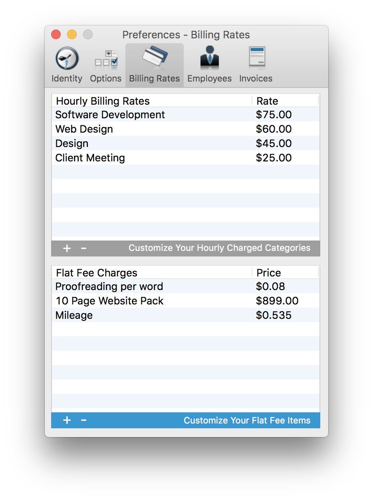Click the plus icon under Flat Fee Charges

coord(66,420)
